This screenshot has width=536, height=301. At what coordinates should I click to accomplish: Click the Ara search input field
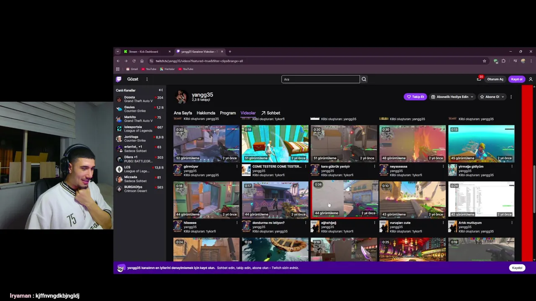320,79
